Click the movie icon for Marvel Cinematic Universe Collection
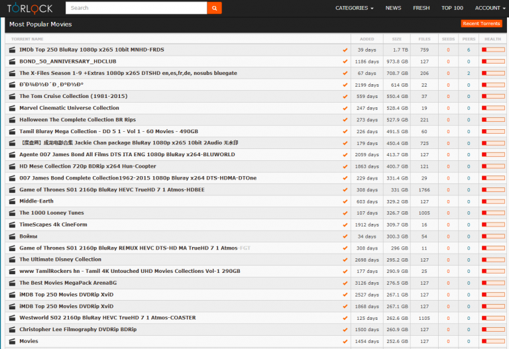The image size is (509, 349). point(12,108)
